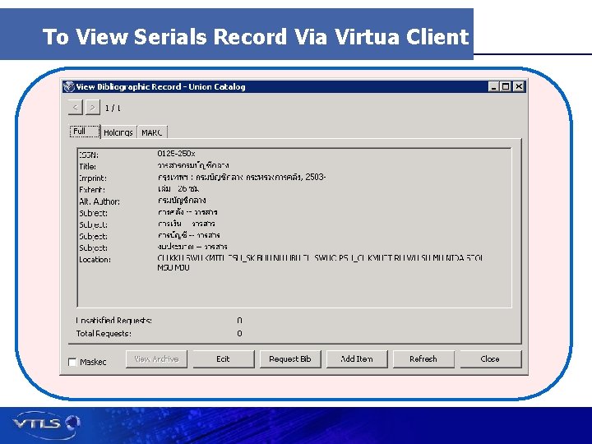The width and height of the screenshot is (592, 444).
Task: Toggle the Masked checkbox
Action: 72,362
